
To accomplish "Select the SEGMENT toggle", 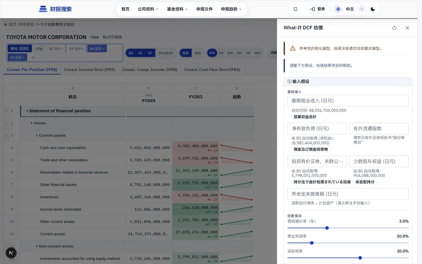I will (x=166, y=53).
